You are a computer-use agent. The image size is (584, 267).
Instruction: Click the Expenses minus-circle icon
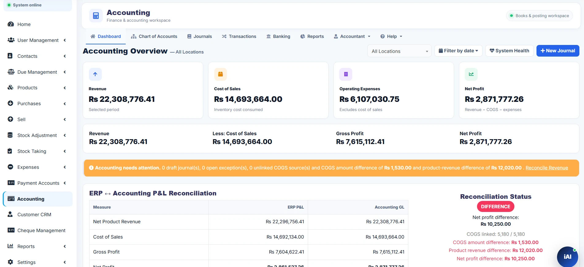tap(10, 167)
